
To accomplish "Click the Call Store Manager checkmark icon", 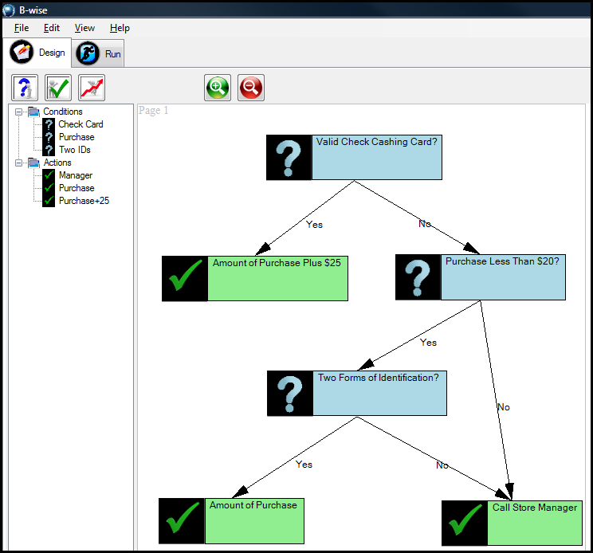I will point(464,523).
